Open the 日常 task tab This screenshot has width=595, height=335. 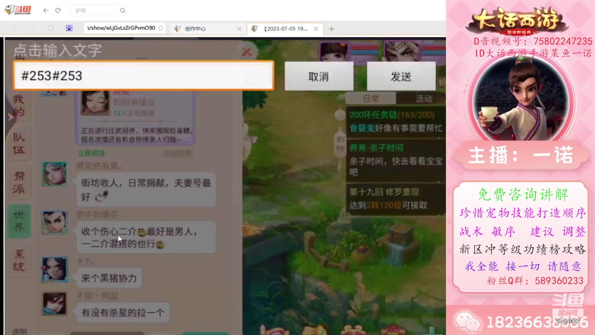(x=371, y=99)
